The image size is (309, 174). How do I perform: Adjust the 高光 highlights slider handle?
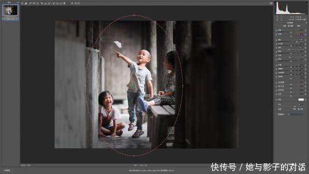pyautogui.click(x=289, y=50)
